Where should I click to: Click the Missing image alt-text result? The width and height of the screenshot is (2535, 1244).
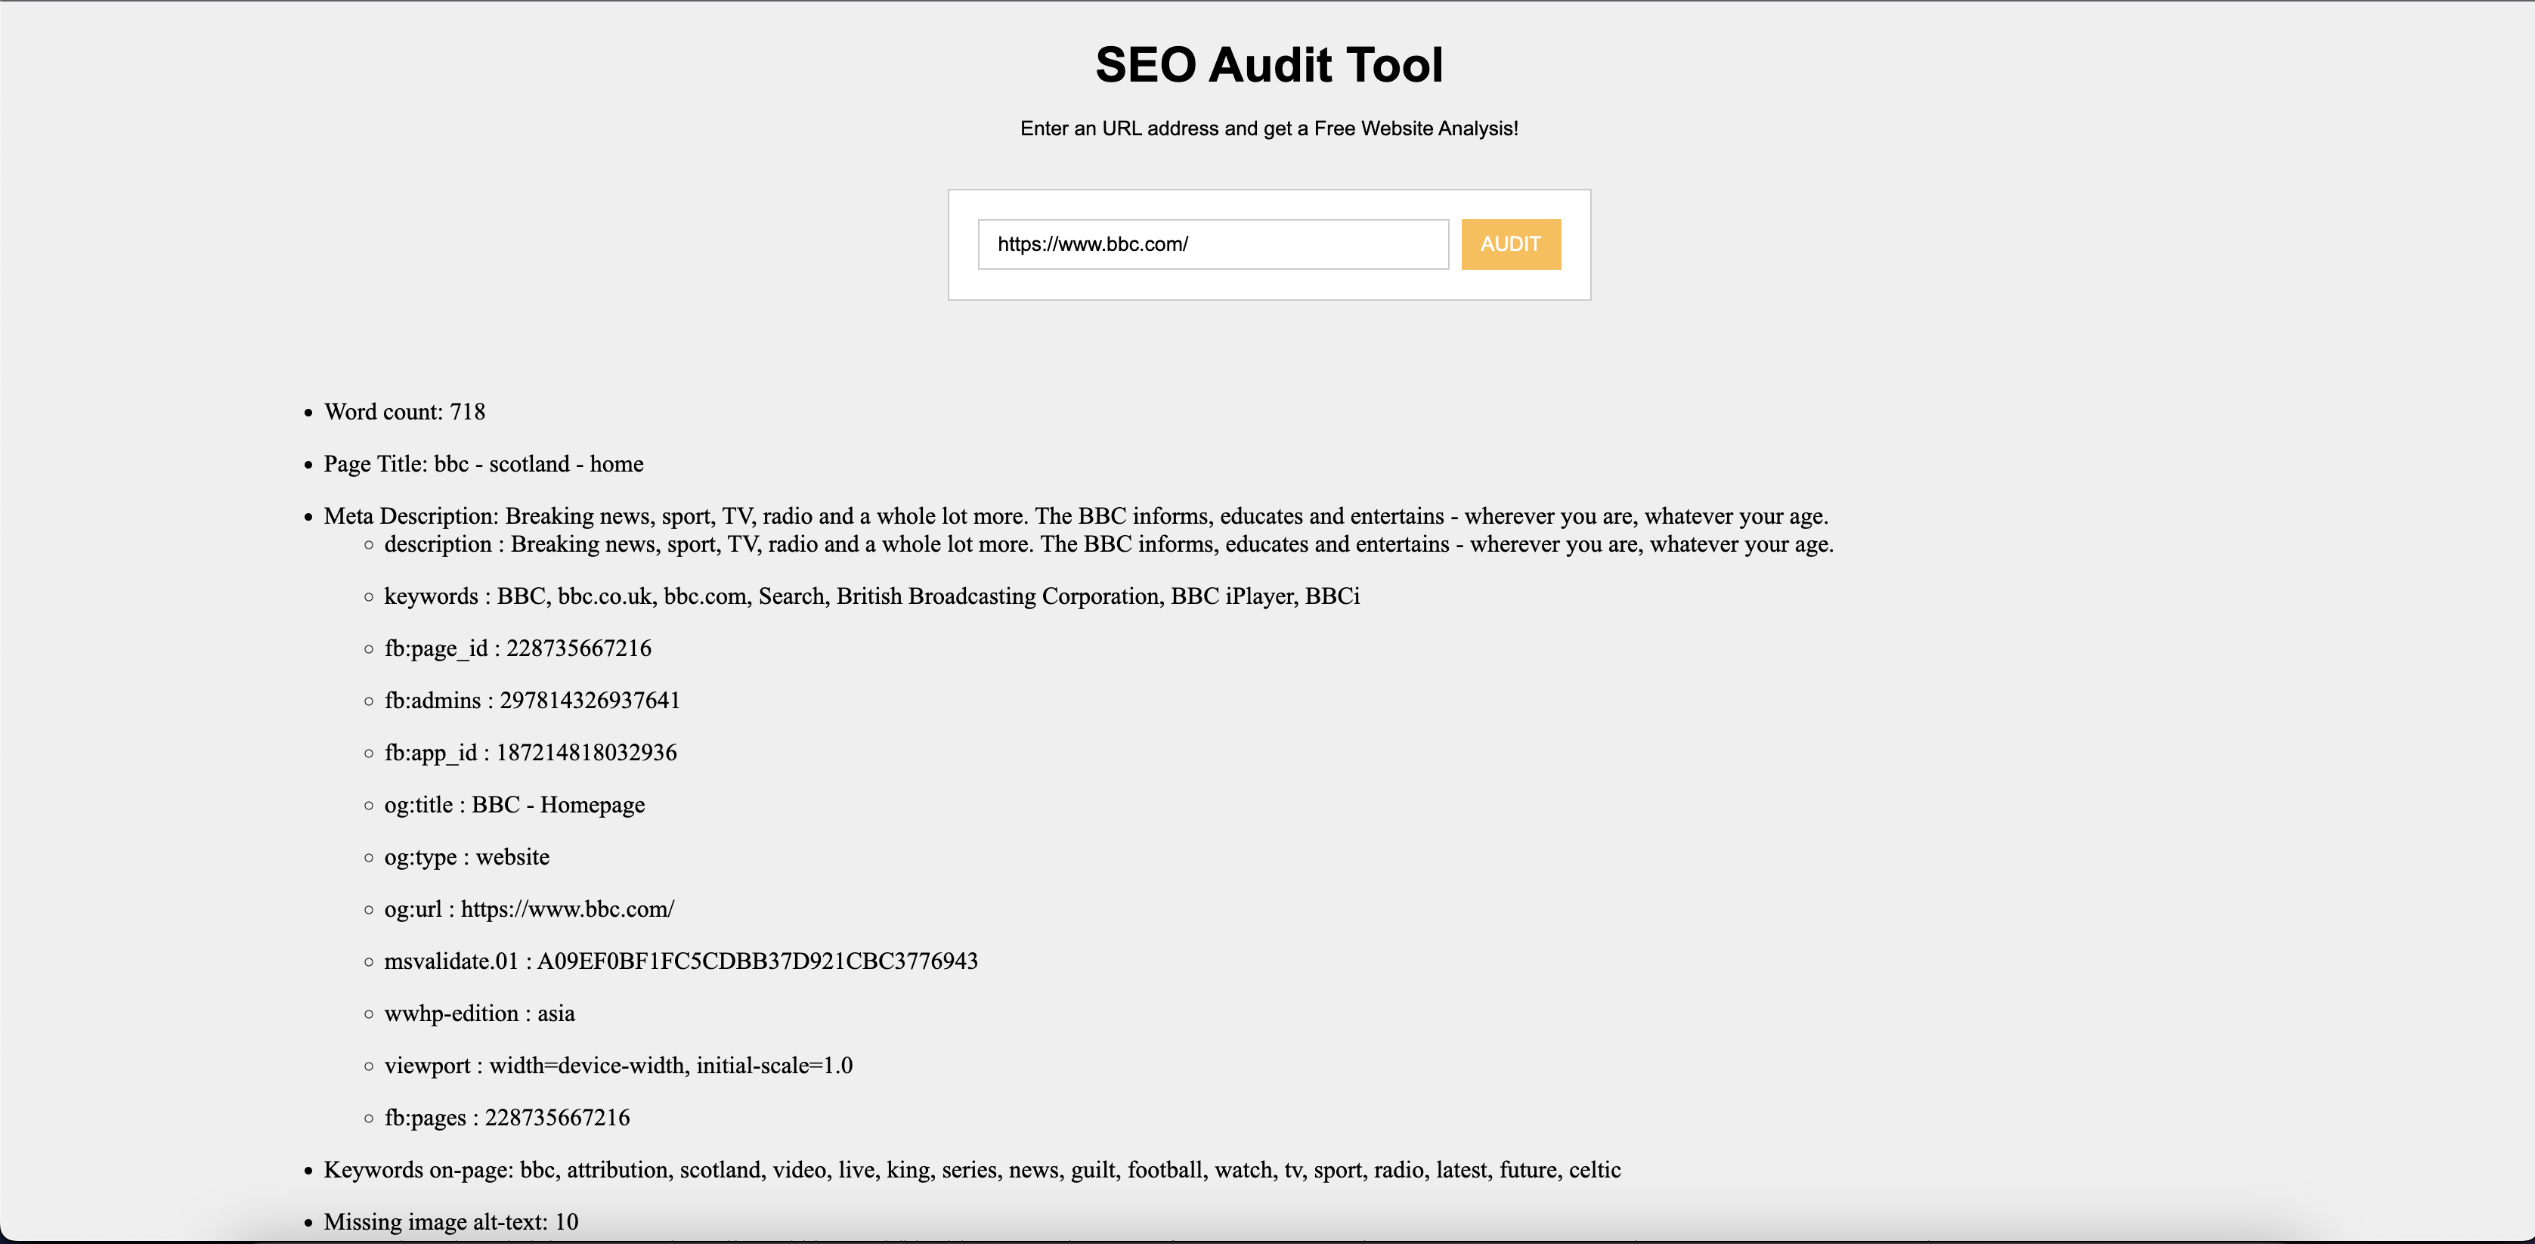click(x=450, y=1222)
